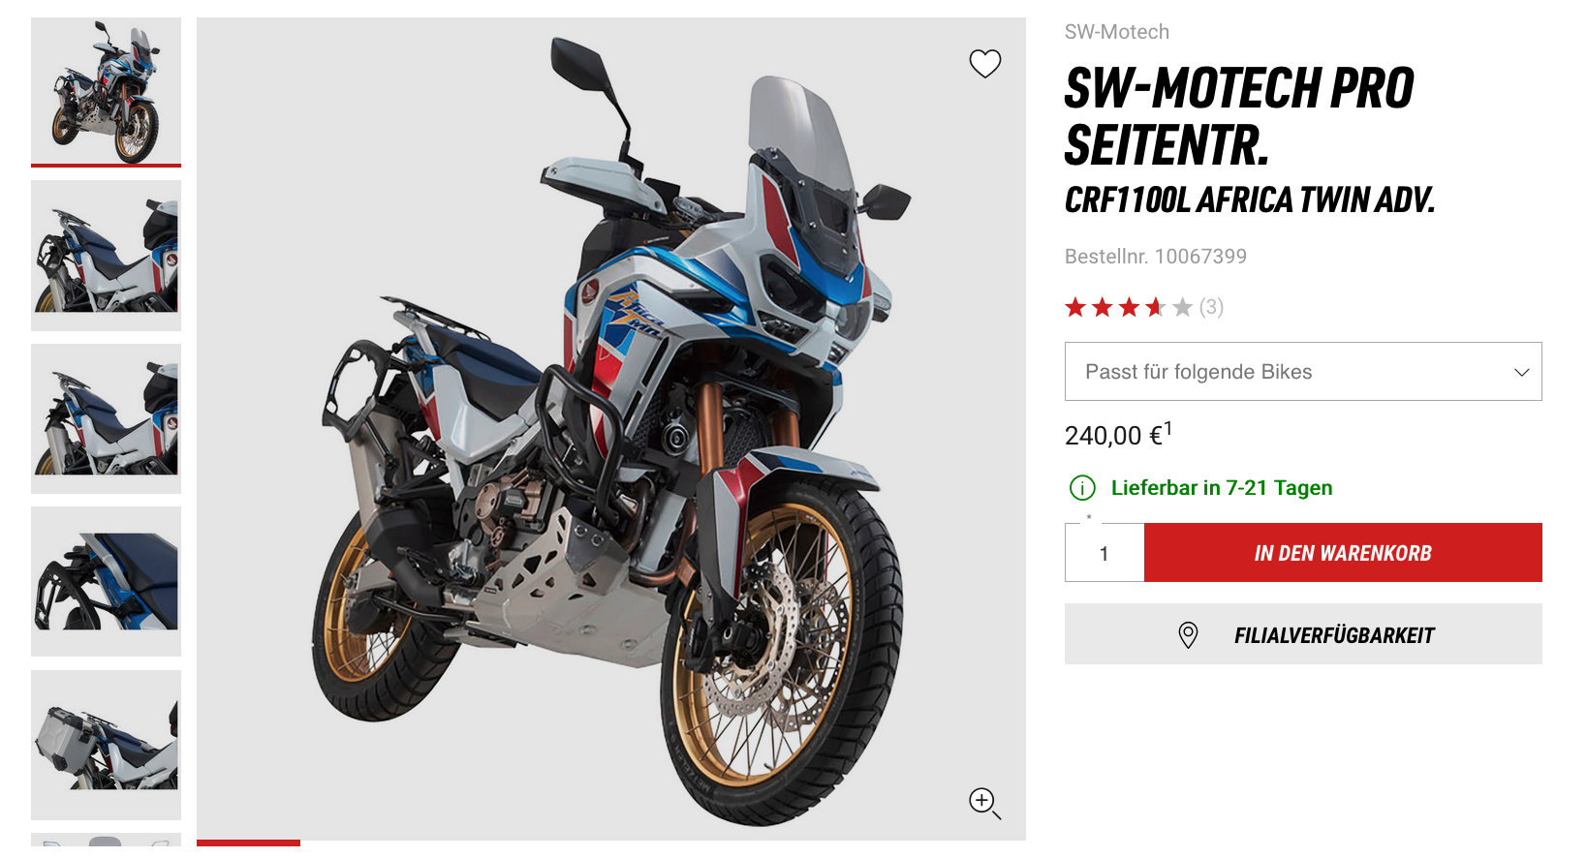Select third thumbnail of seat side view
The width and height of the screenshot is (1587, 858).
pyautogui.click(x=106, y=419)
